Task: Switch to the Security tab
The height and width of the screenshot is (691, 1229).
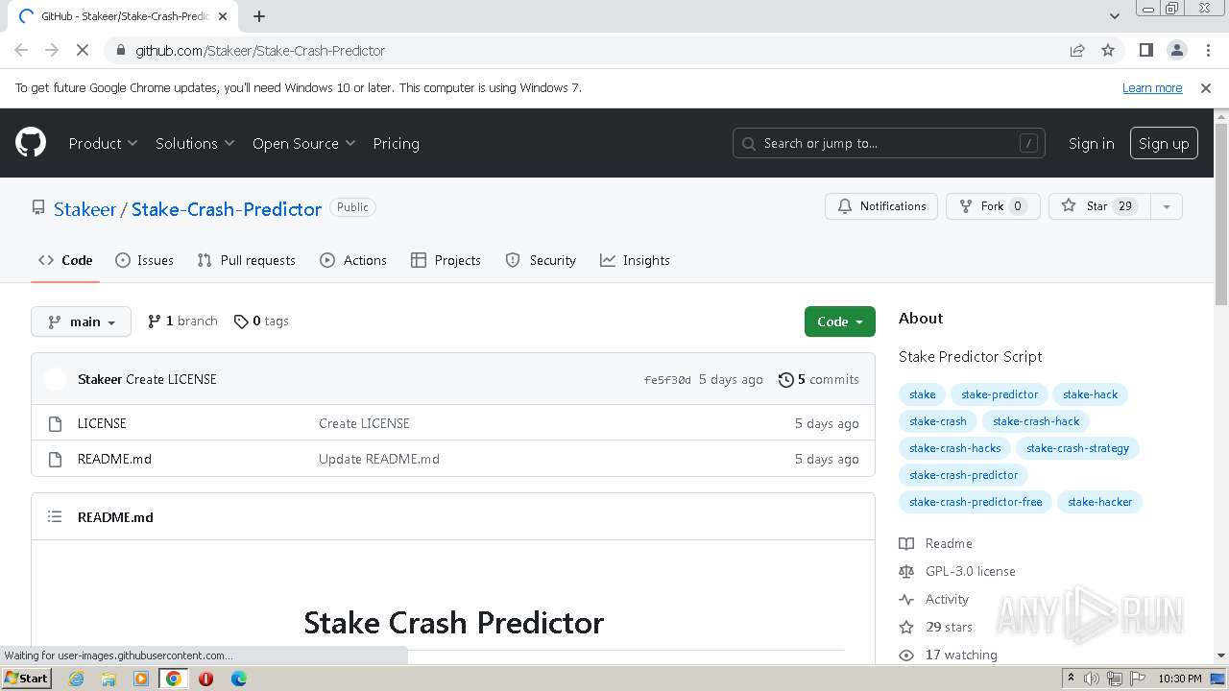Action: tap(541, 260)
